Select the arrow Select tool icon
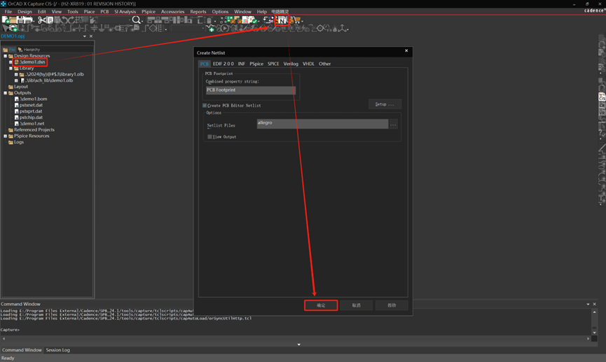The width and height of the screenshot is (606, 362). tap(5, 28)
